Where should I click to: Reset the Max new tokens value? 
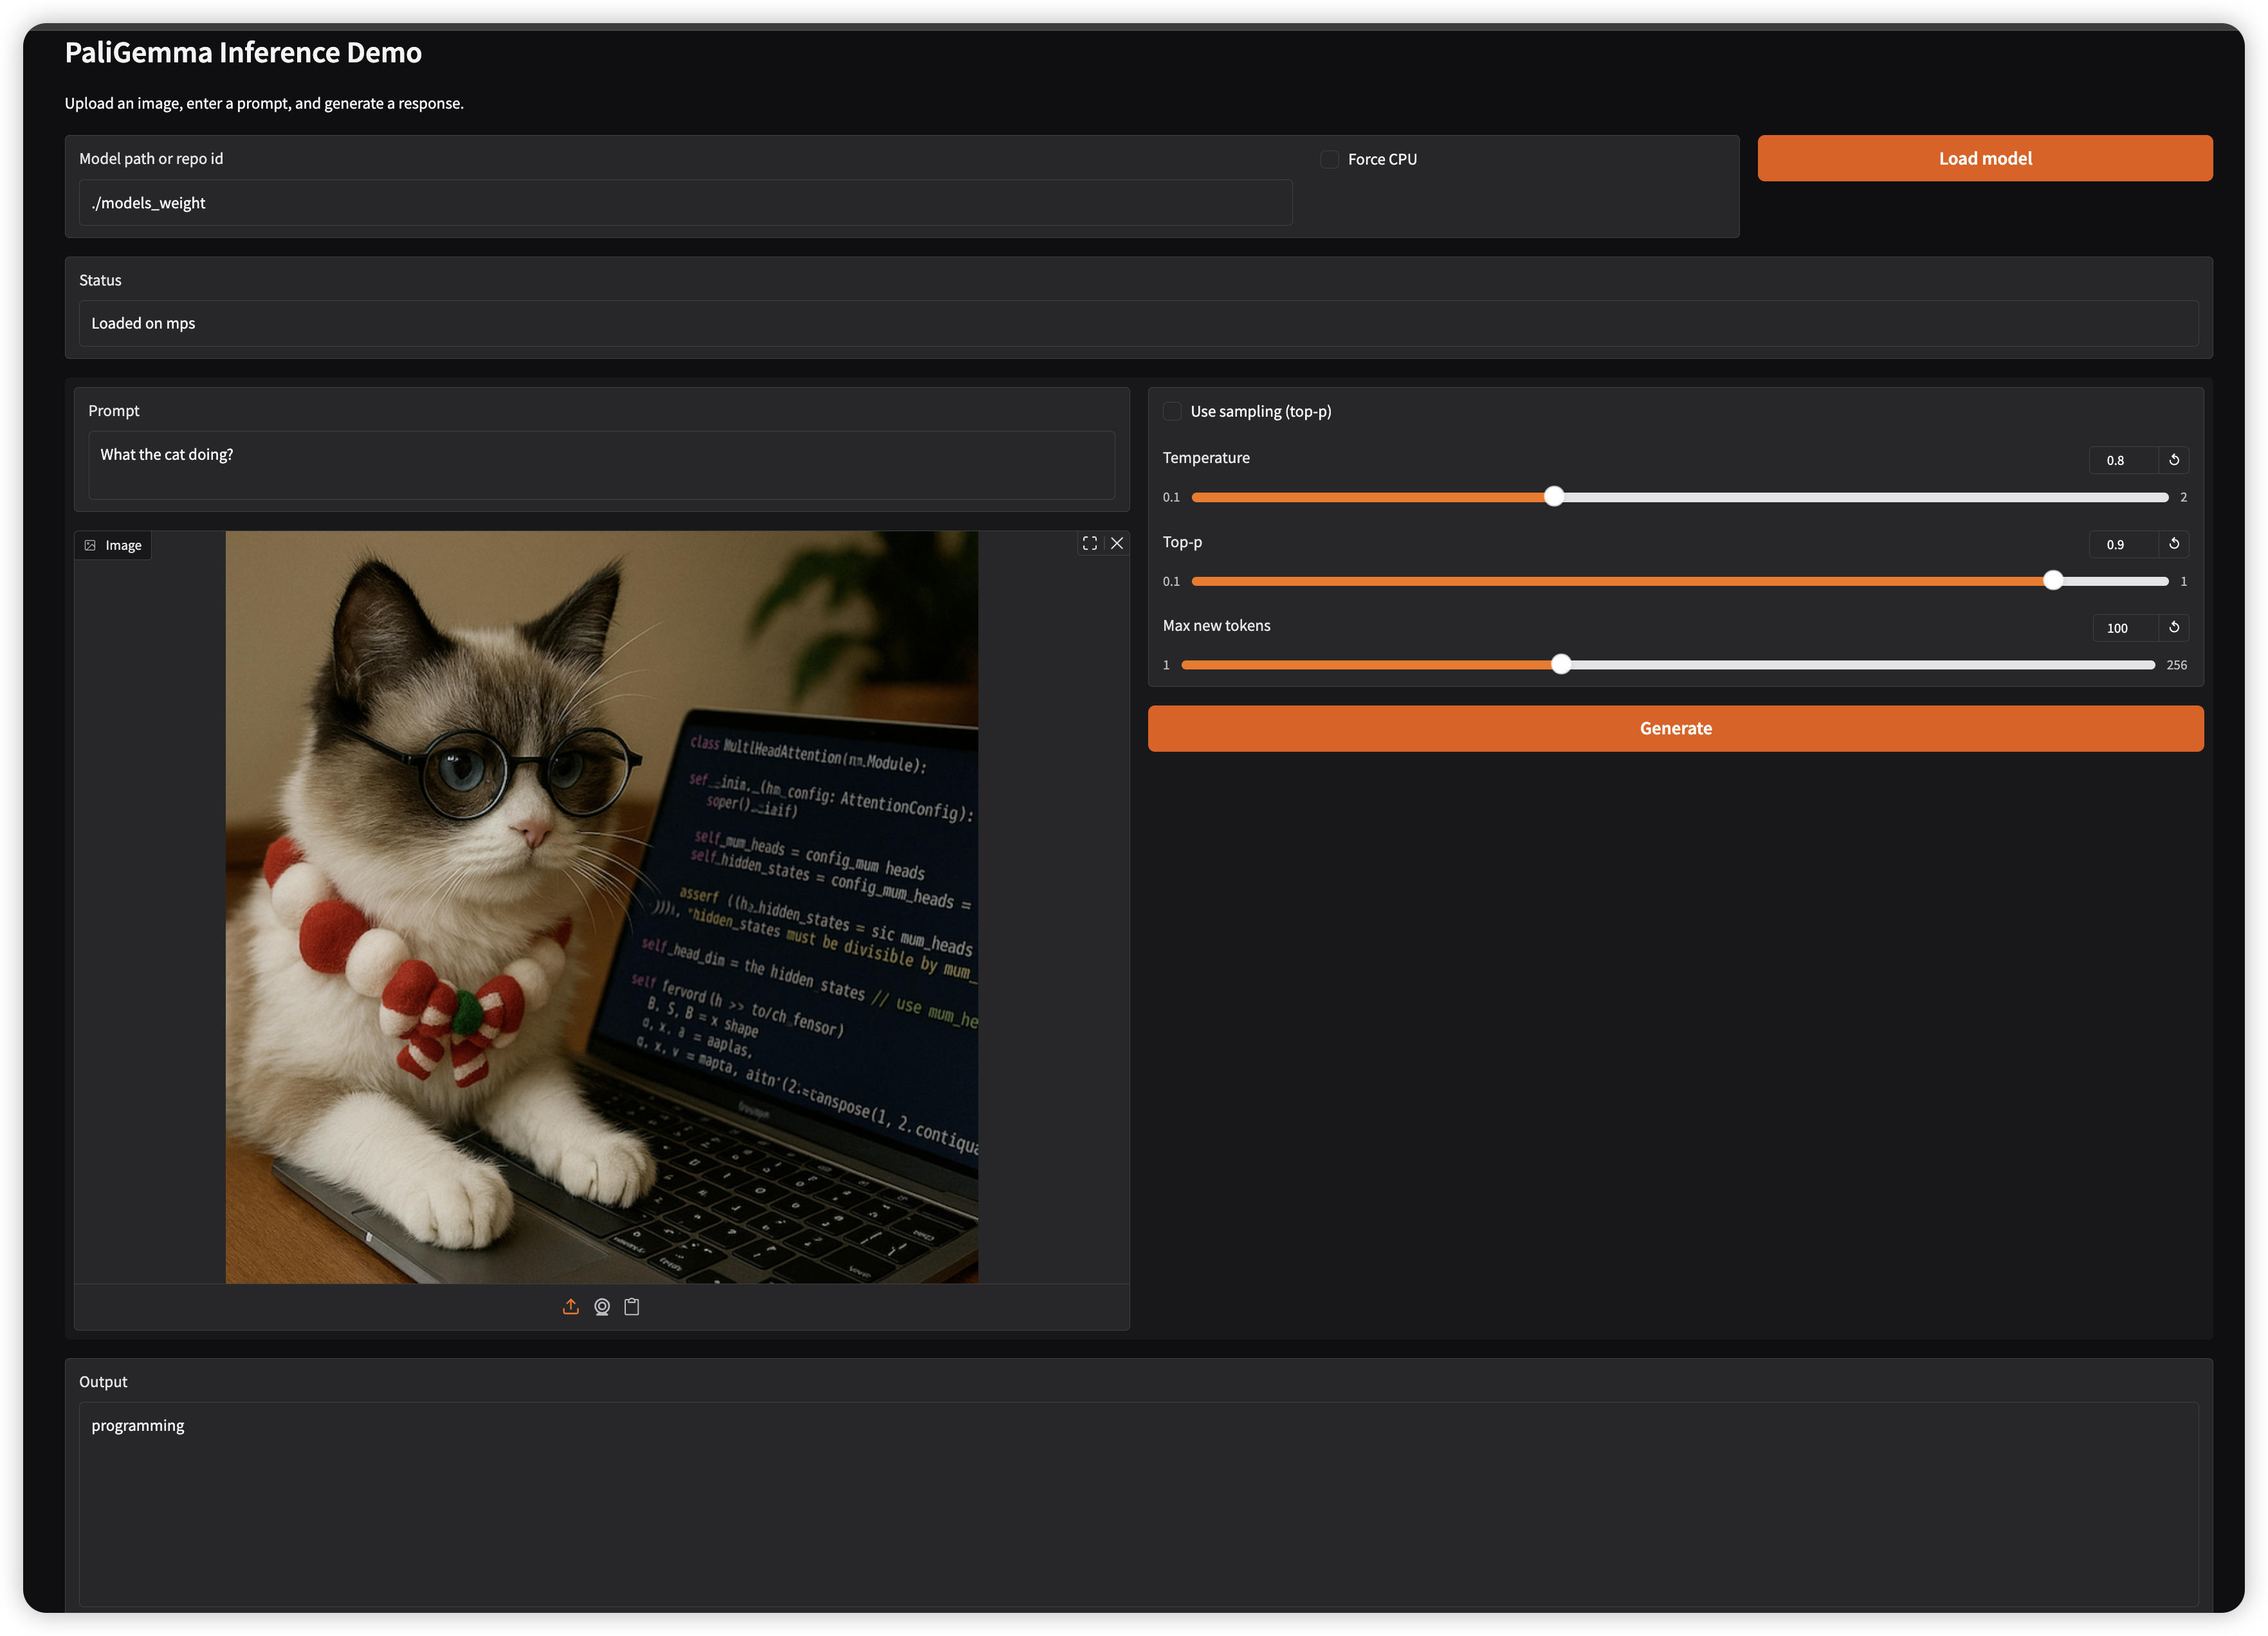(2174, 627)
